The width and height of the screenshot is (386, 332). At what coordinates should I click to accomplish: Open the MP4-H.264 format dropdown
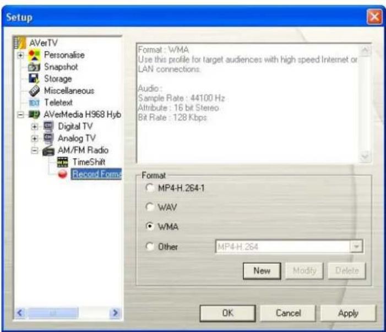pos(356,246)
